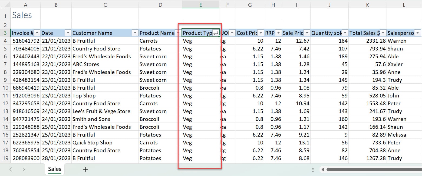The image size is (422, 176).
Task: Click the previous sheet navigation arrow
Action: tap(11, 169)
